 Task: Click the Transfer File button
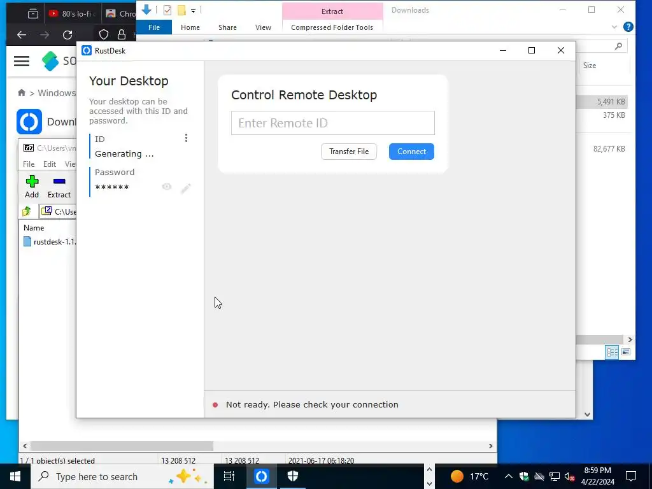tap(349, 152)
